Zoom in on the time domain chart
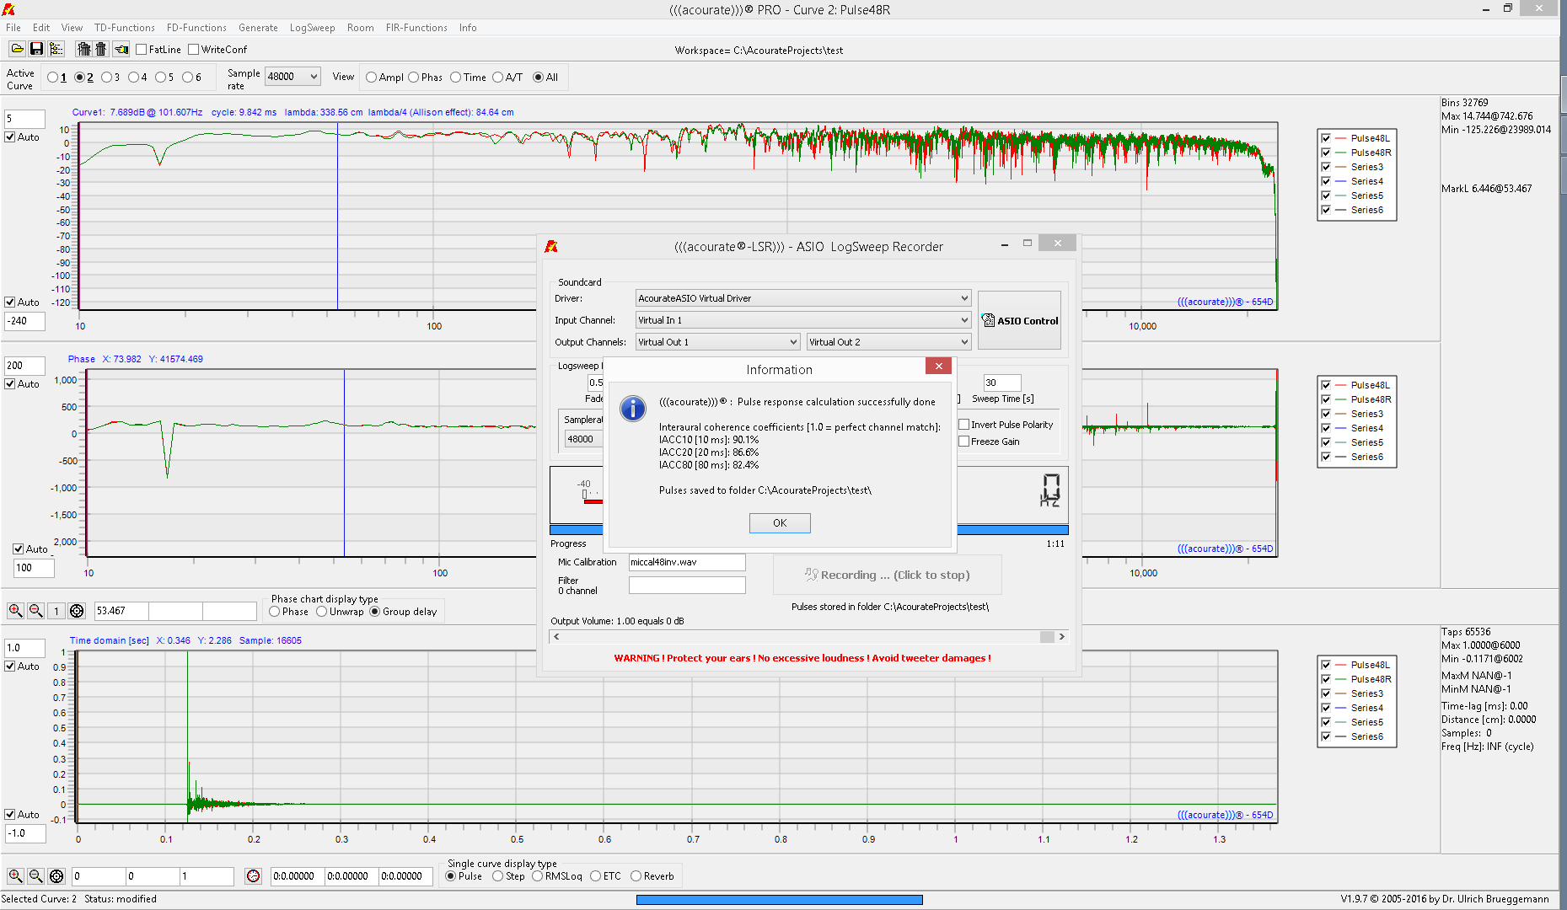The height and width of the screenshot is (910, 1567). 15,876
